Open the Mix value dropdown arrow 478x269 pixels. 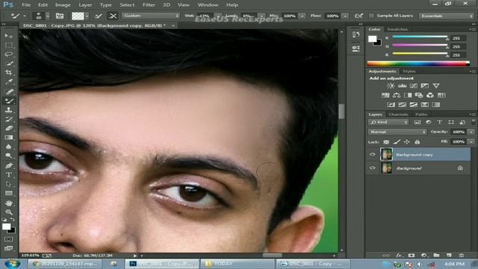[302, 16]
